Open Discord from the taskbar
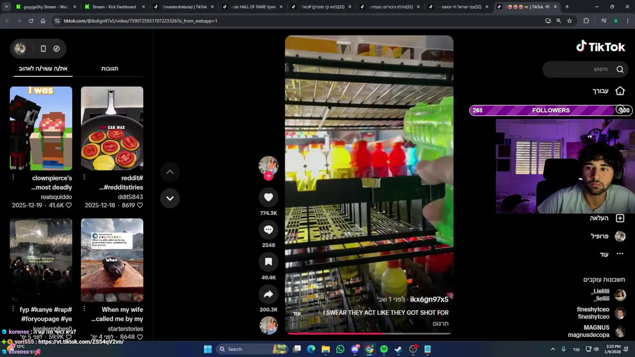Image resolution: width=635 pixels, height=357 pixels. point(355,349)
